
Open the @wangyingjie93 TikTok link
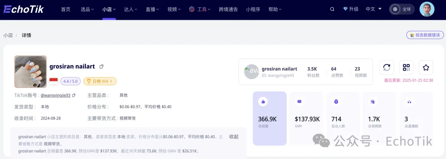55,95
